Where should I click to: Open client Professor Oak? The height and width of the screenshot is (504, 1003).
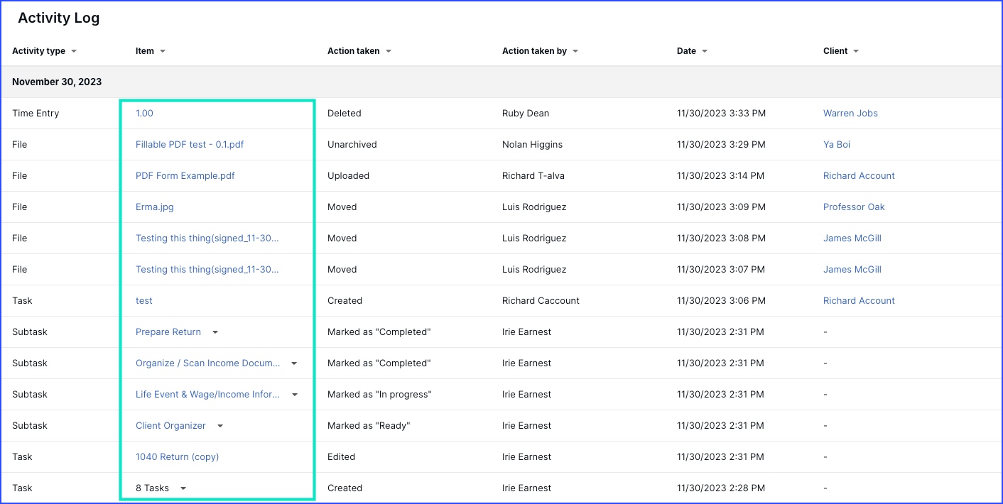(854, 207)
